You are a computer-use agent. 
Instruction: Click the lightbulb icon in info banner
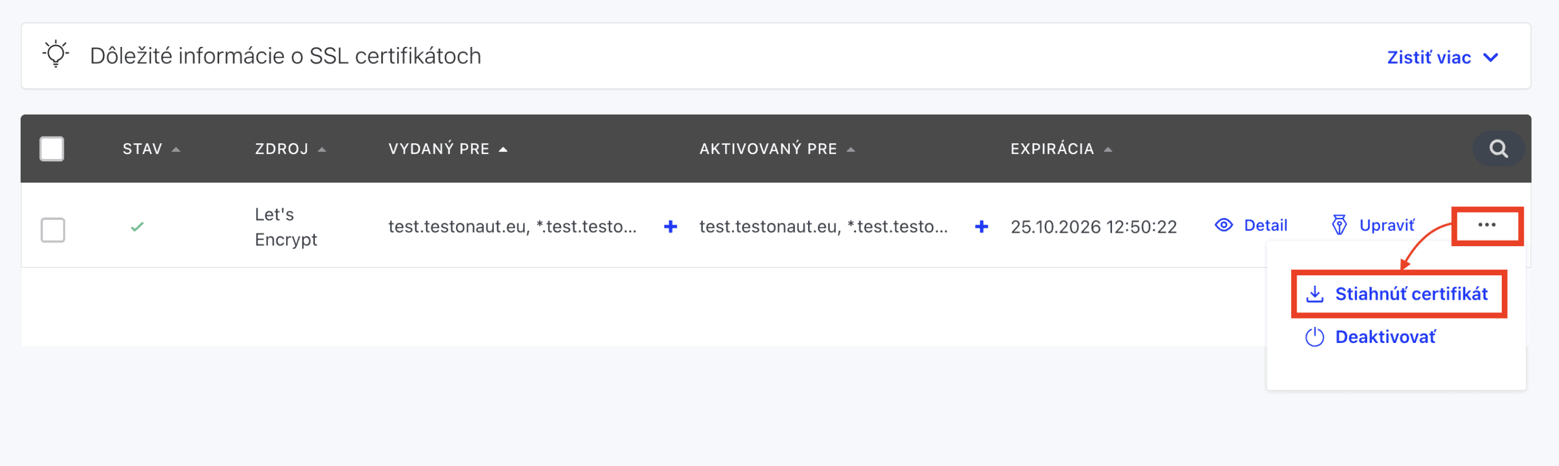point(56,54)
